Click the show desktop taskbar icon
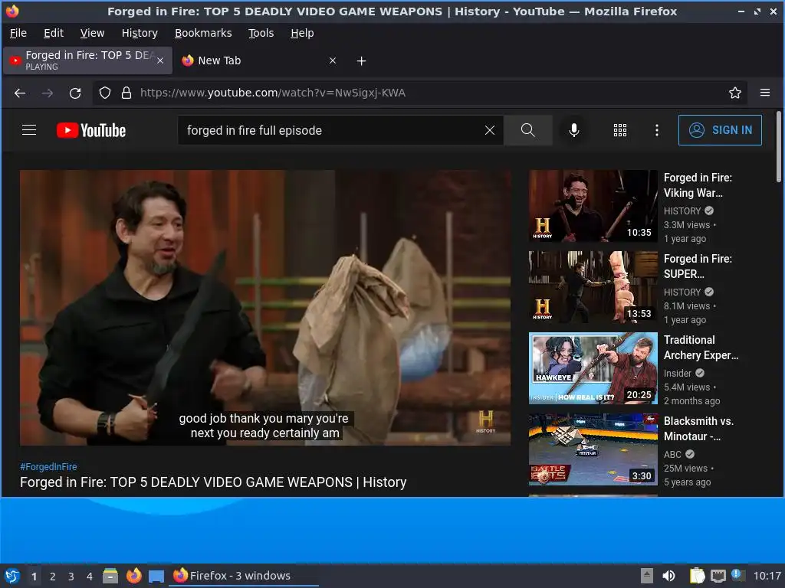Image resolution: width=785 pixels, height=588 pixels. point(156,576)
